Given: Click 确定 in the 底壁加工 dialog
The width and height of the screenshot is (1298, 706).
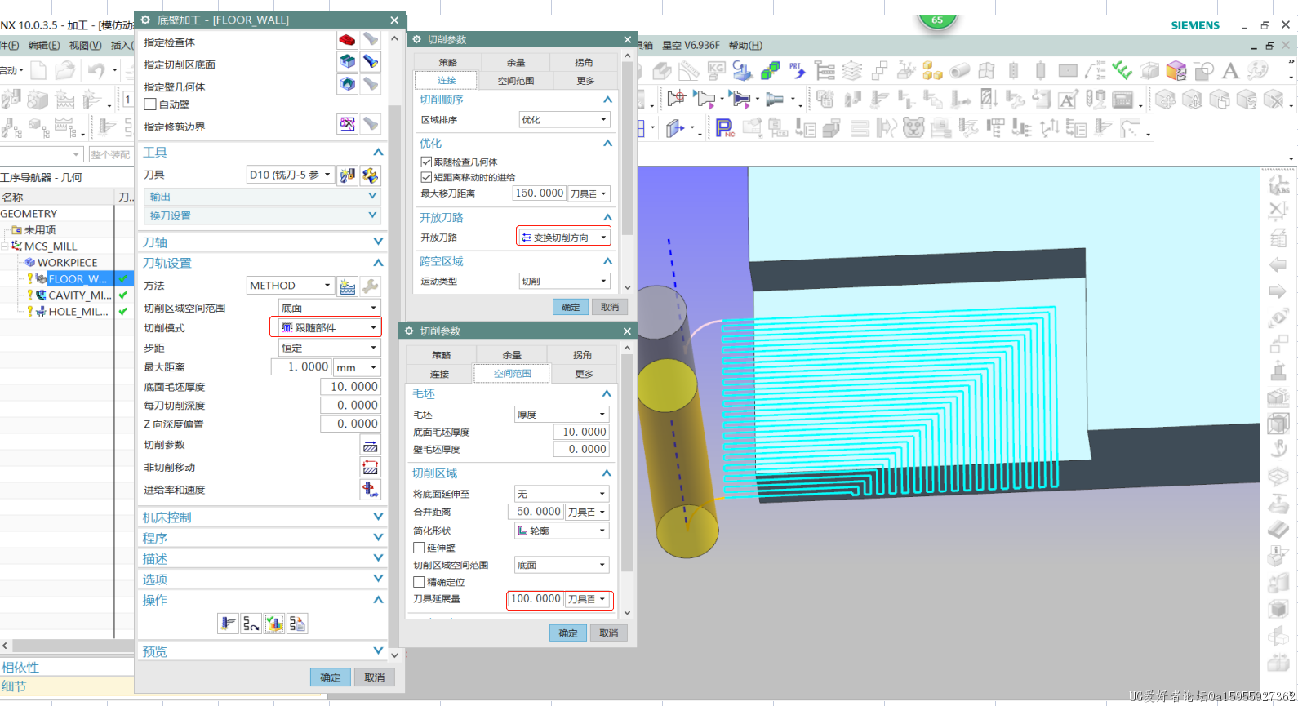Looking at the screenshot, I should pos(331,677).
